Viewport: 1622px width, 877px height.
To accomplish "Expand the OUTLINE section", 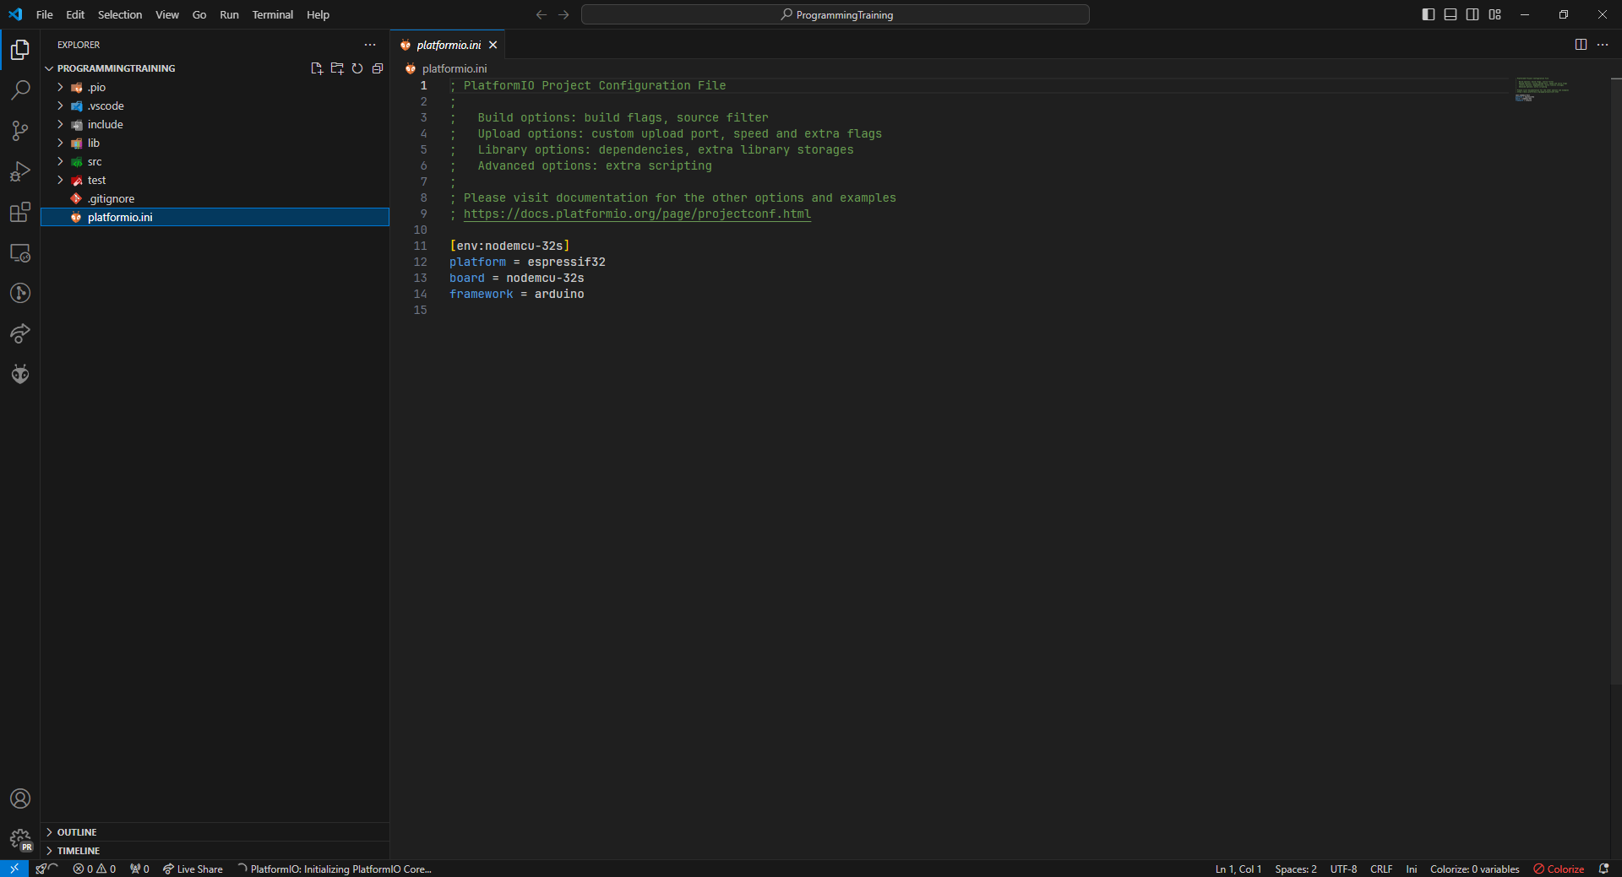I will pyautogui.click(x=215, y=832).
